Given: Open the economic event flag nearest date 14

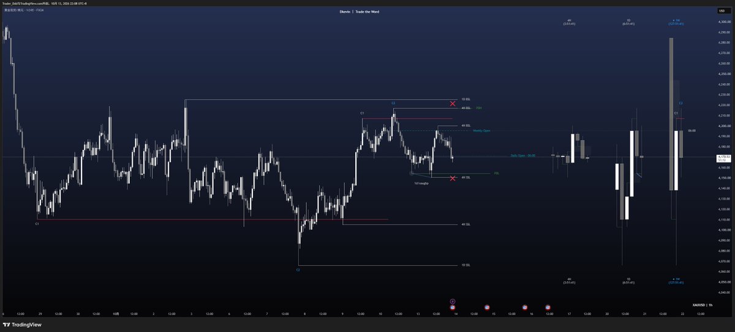Looking at the screenshot, I should tap(452, 307).
